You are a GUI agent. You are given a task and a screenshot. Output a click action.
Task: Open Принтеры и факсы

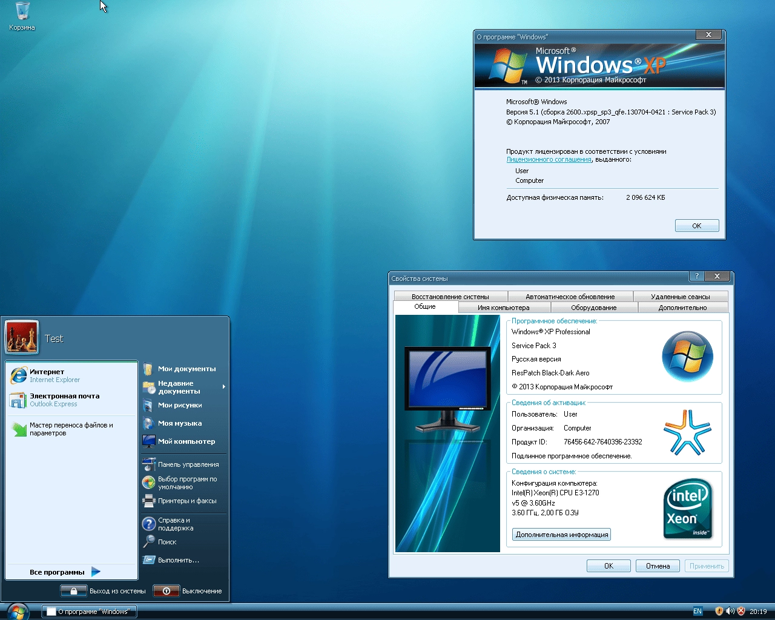tap(186, 501)
